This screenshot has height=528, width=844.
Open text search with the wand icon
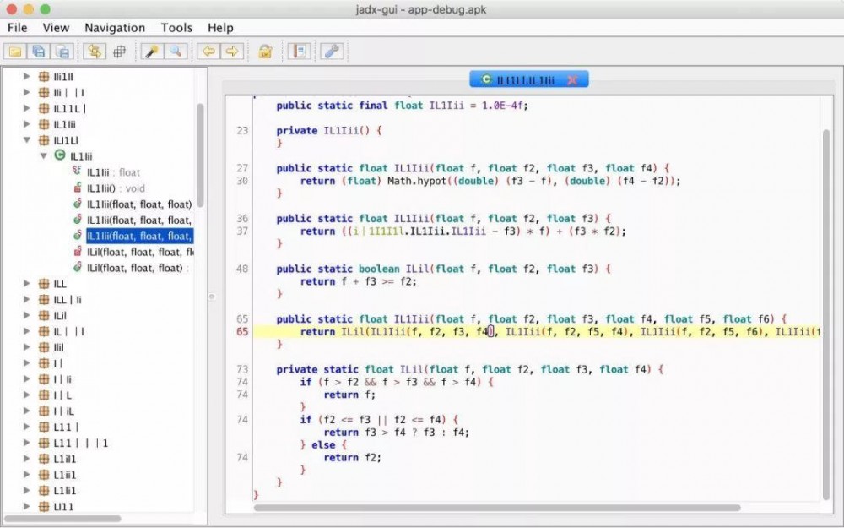tap(152, 52)
